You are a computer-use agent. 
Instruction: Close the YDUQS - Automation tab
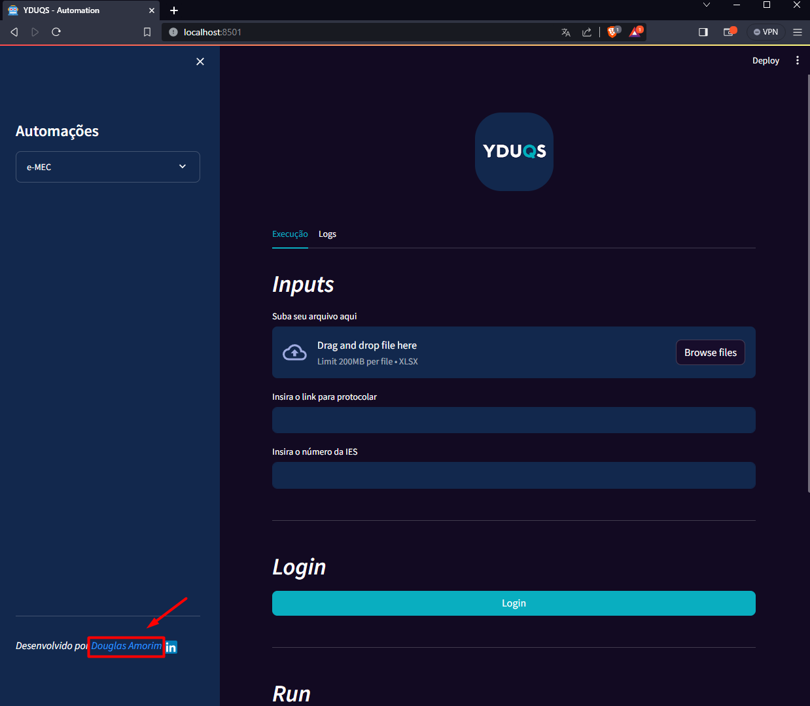[152, 10]
